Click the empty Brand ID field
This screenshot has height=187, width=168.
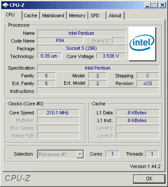[119, 41]
